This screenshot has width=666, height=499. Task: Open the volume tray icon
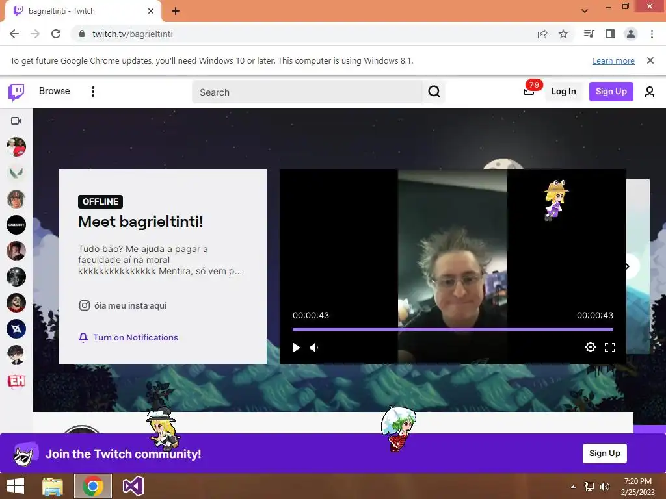pos(604,487)
